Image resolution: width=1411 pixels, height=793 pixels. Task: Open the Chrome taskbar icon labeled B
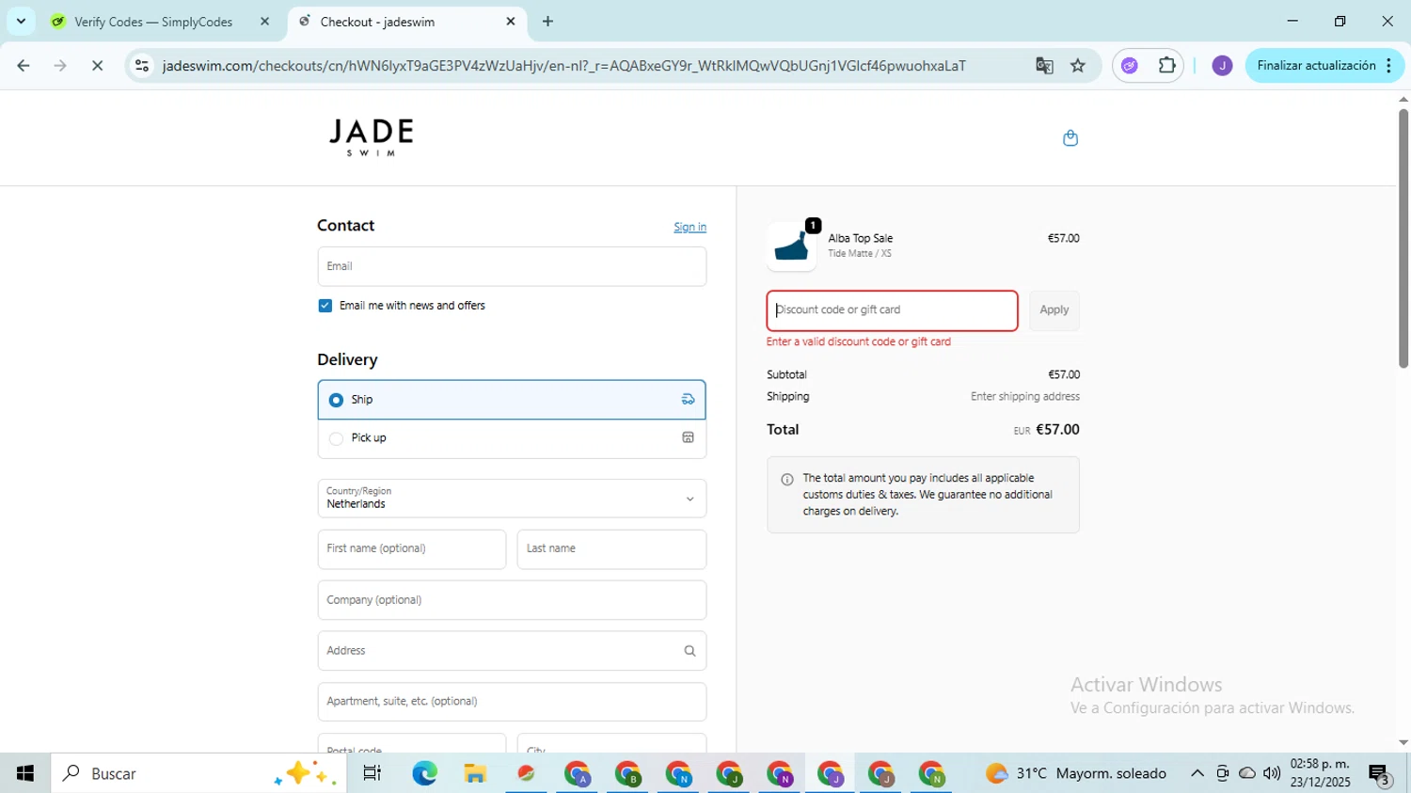click(627, 773)
